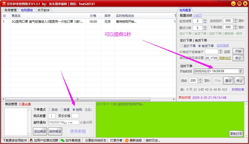Select the 抢购配置 tab

(x=185, y=10)
